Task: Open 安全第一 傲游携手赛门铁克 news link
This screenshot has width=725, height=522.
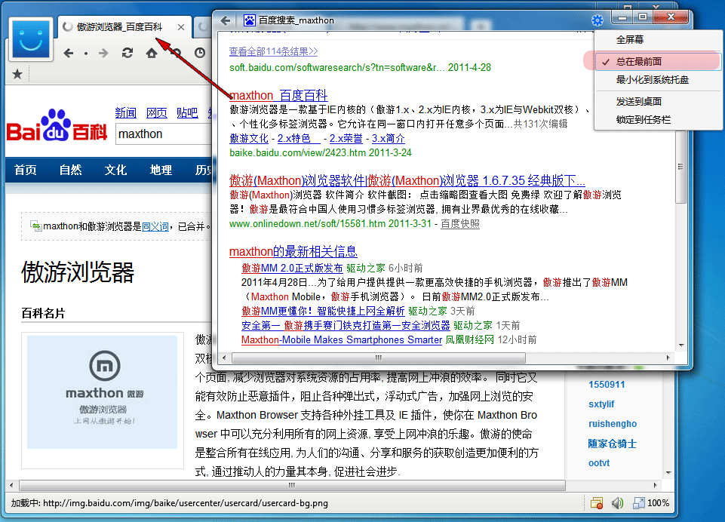Action: click(346, 326)
